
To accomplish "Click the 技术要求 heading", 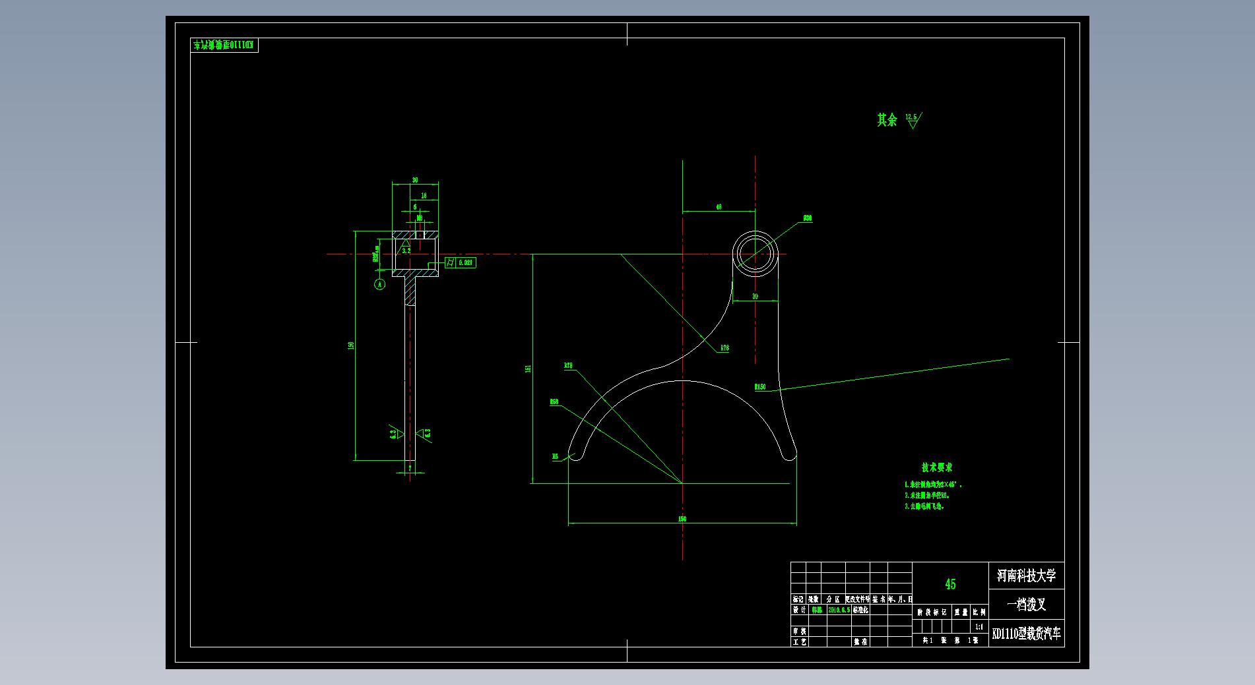I will pyautogui.click(x=937, y=467).
